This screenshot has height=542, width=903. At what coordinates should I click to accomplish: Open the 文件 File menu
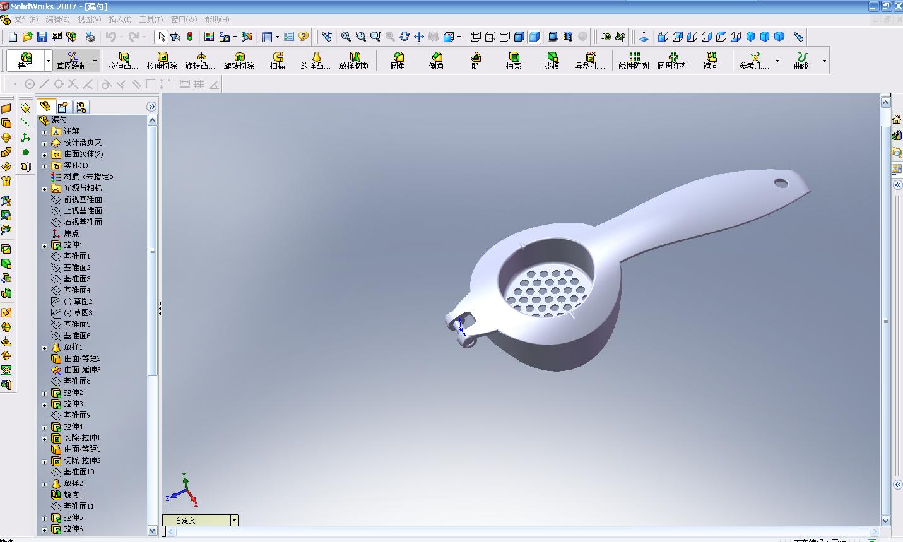(26, 20)
